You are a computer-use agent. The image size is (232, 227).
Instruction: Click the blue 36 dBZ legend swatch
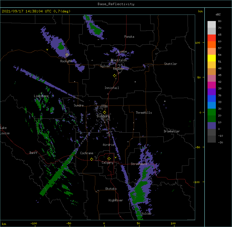[212, 98]
